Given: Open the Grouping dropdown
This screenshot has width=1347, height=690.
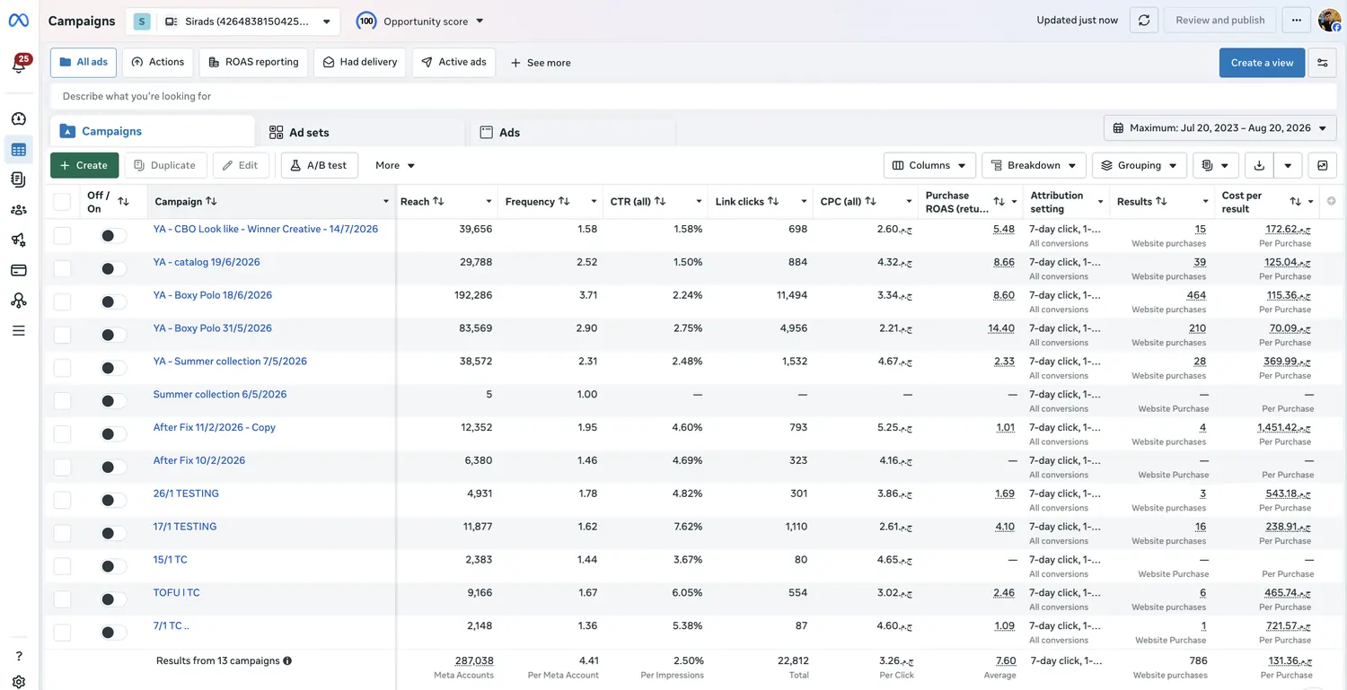Looking at the screenshot, I should click(1140, 165).
